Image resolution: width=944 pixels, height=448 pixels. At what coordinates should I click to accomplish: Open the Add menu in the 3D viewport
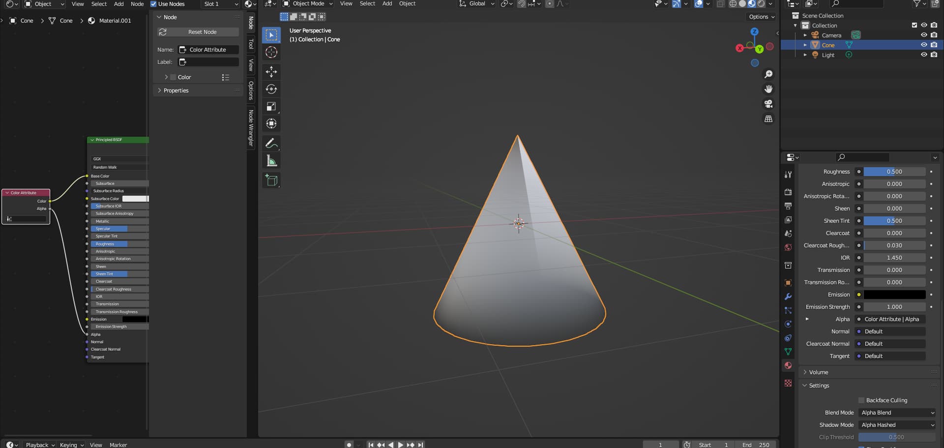(387, 3)
